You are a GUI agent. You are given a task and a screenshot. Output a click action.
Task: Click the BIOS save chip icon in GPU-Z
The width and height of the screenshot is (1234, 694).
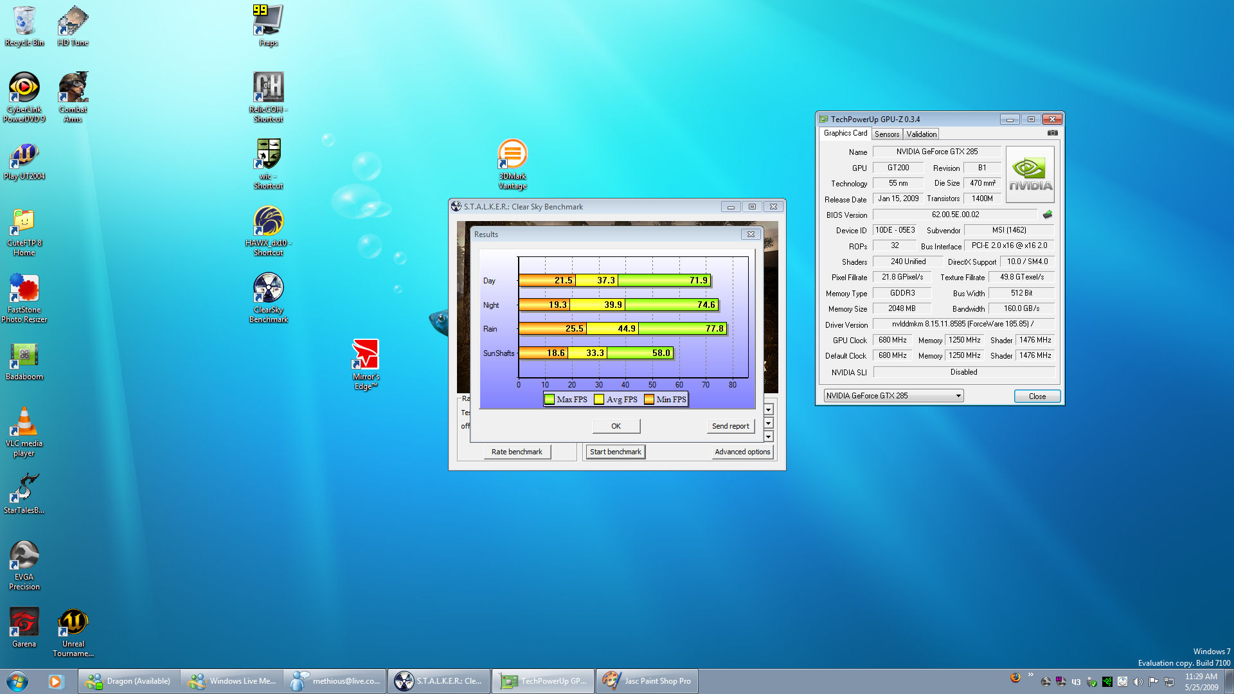(x=1048, y=215)
